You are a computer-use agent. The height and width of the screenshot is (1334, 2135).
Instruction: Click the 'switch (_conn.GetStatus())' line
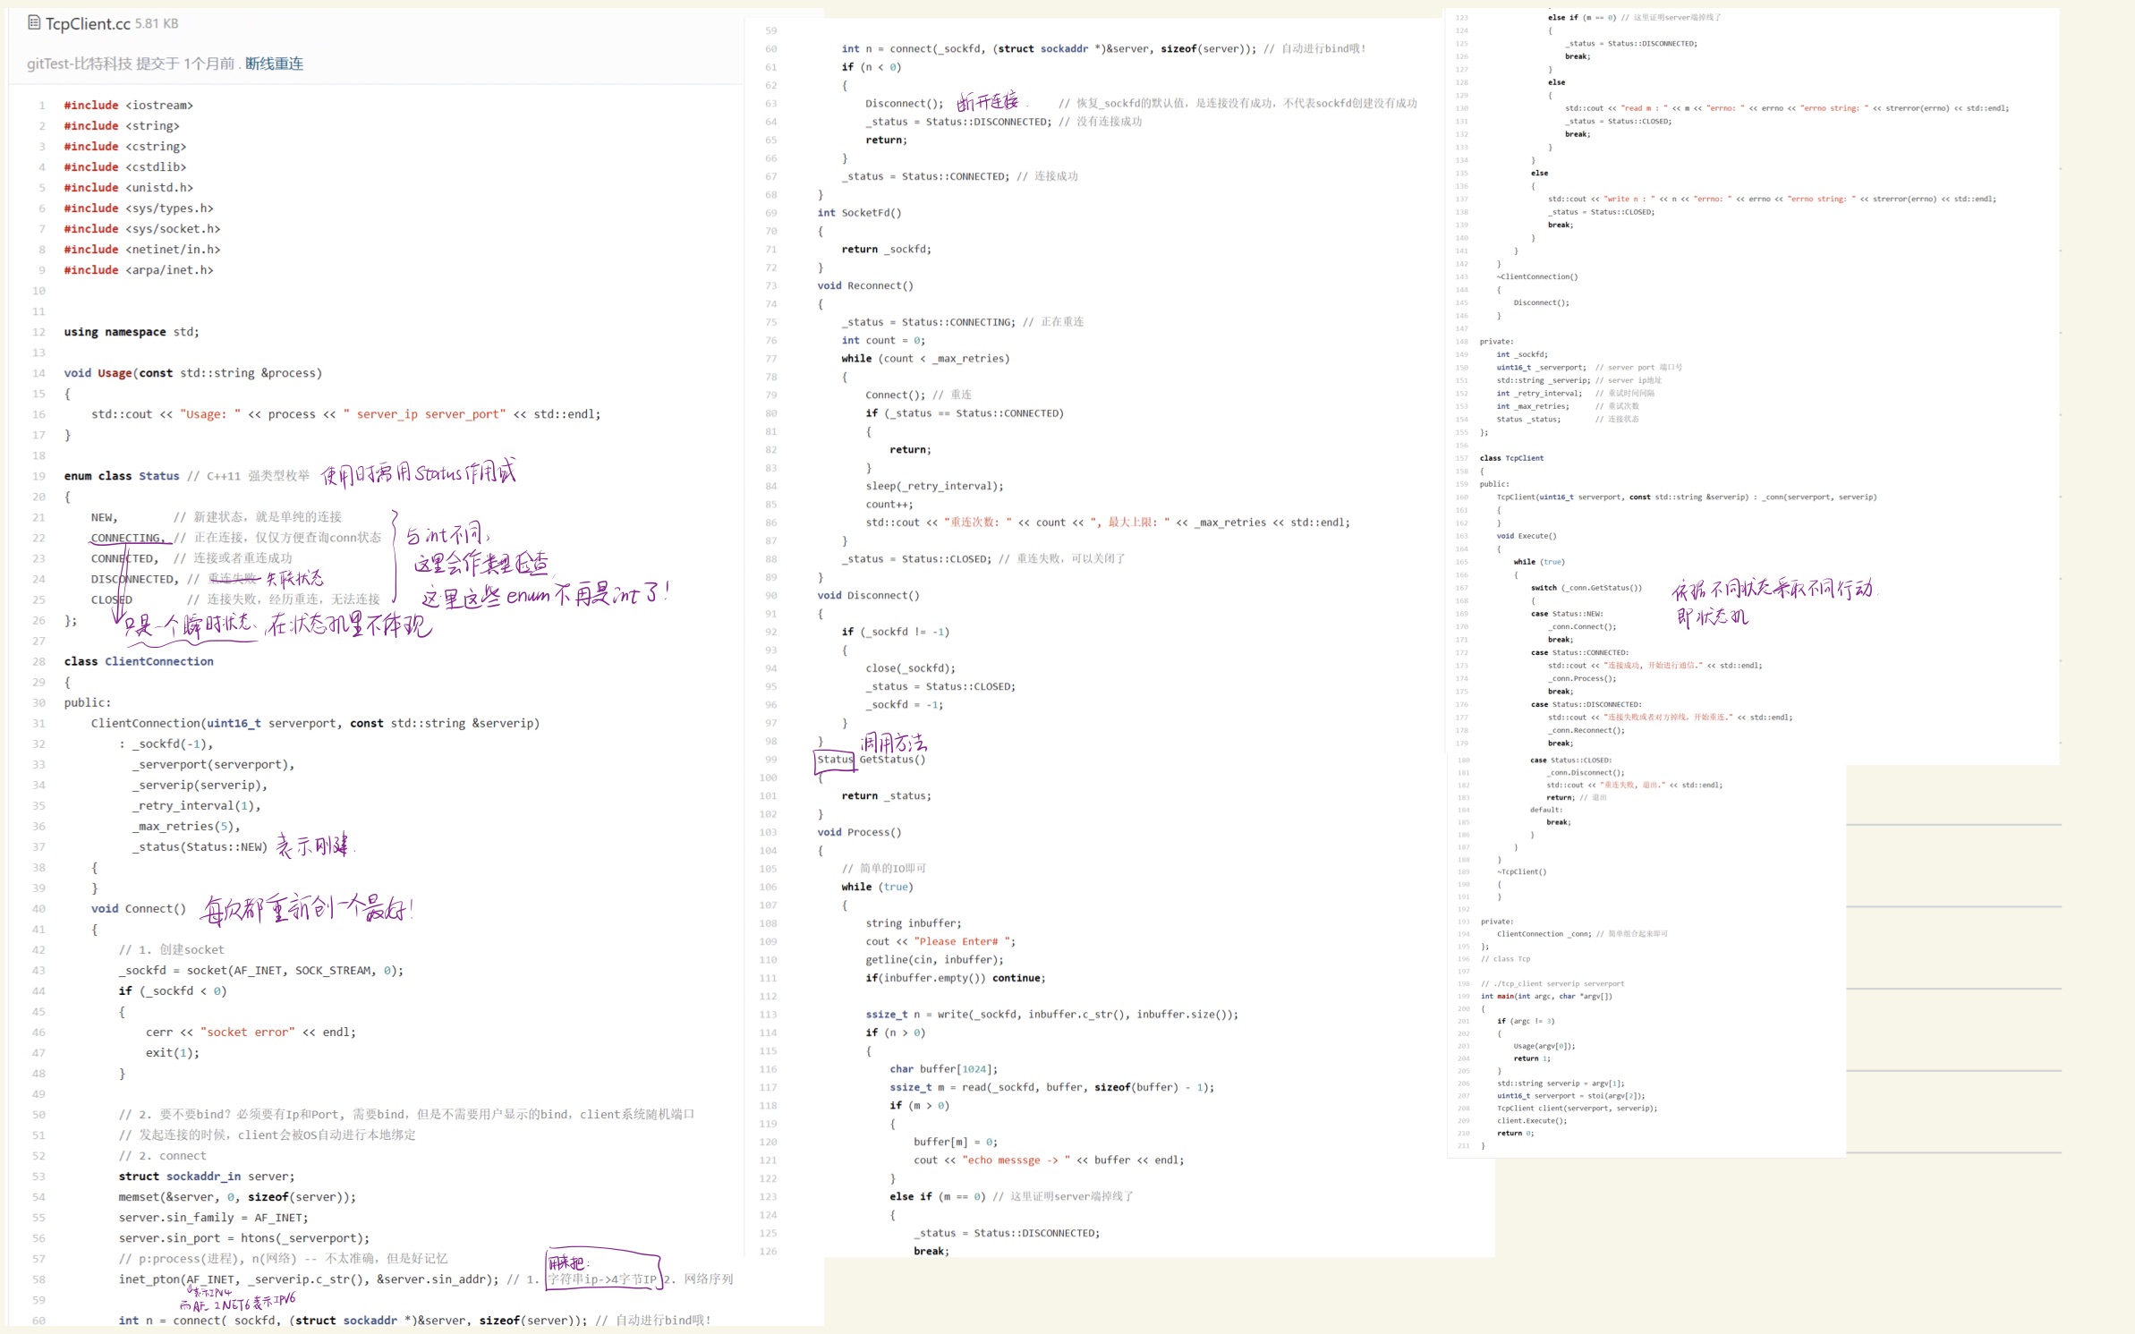[x=1586, y=588]
